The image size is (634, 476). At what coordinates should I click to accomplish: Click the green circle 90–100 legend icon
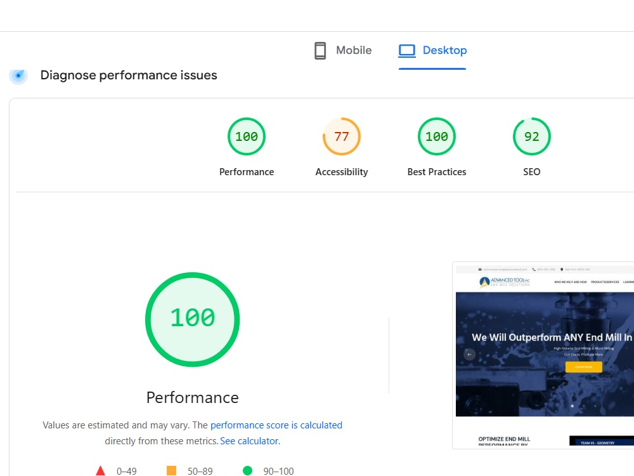coord(247,471)
